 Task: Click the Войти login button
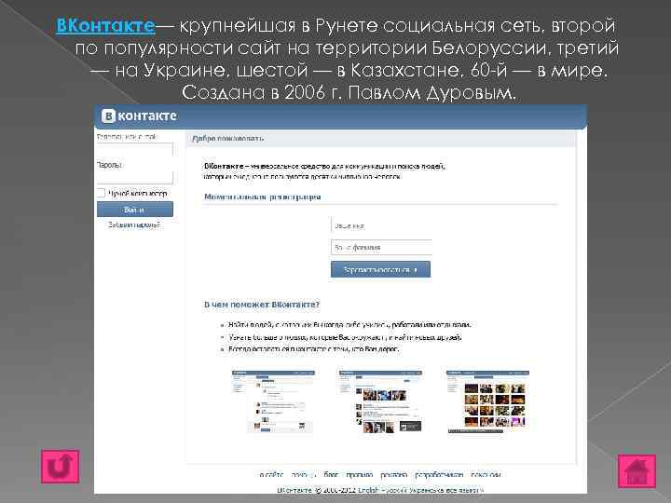135,210
